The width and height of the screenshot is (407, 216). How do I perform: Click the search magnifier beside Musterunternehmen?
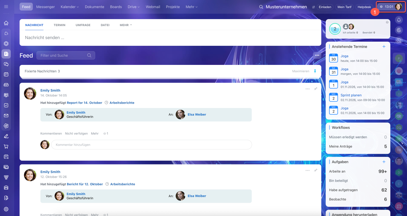click(261, 7)
